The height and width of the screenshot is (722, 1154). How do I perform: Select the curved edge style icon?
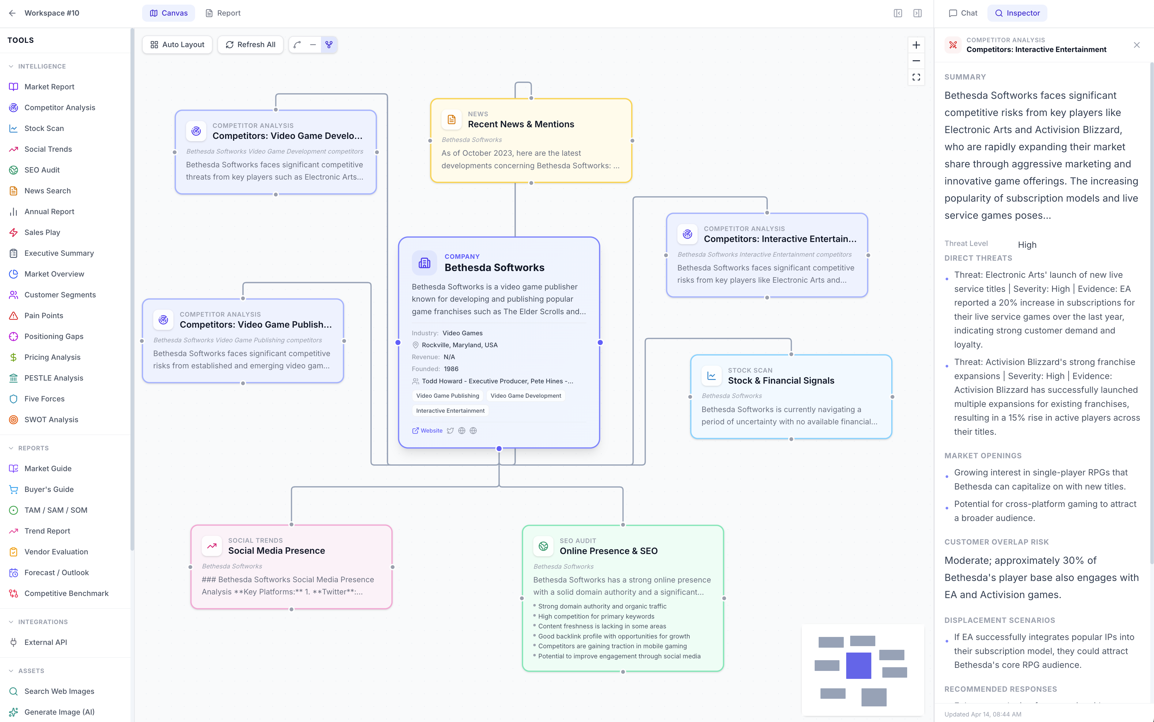pyautogui.click(x=297, y=44)
